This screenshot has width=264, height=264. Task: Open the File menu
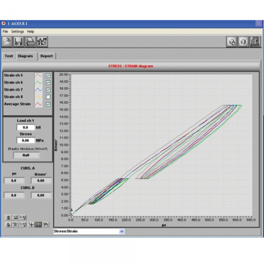(x=5, y=32)
